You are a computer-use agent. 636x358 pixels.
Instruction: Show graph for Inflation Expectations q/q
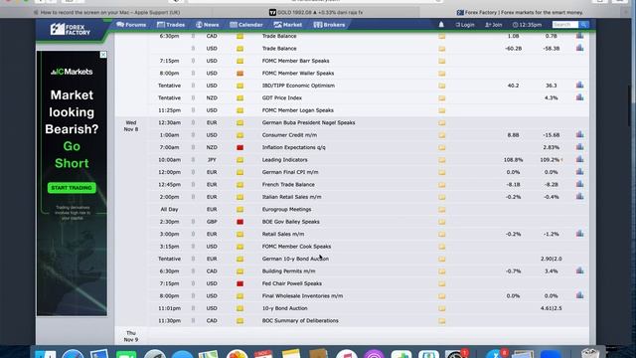(x=579, y=147)
